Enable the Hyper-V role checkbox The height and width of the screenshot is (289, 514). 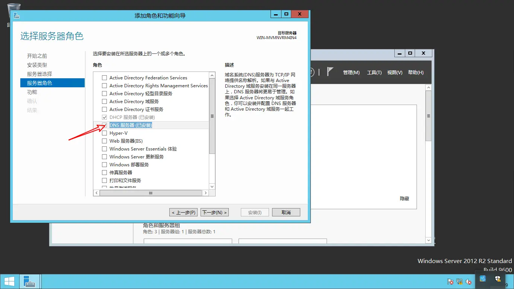click(105, 133)
